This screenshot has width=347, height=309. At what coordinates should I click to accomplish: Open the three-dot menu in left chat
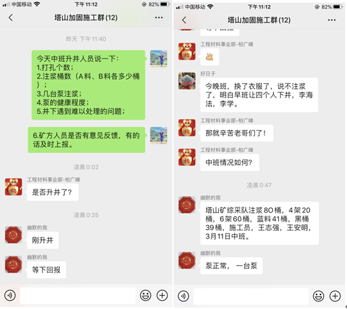pos(159,17)
